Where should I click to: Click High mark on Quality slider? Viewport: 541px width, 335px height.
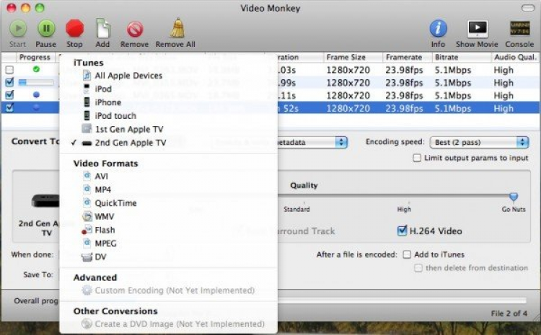(x=404, y=209)
